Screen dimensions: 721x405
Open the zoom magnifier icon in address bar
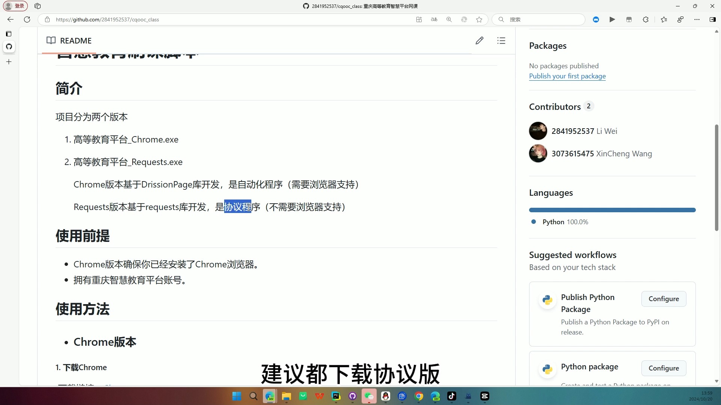449,19
